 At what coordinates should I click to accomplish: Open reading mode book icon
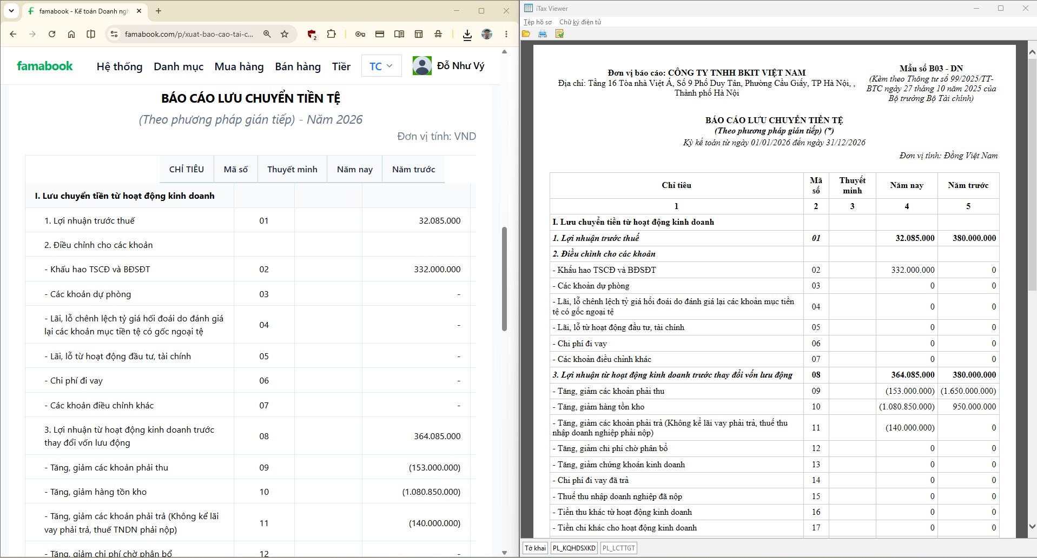(x=399, y=34)
